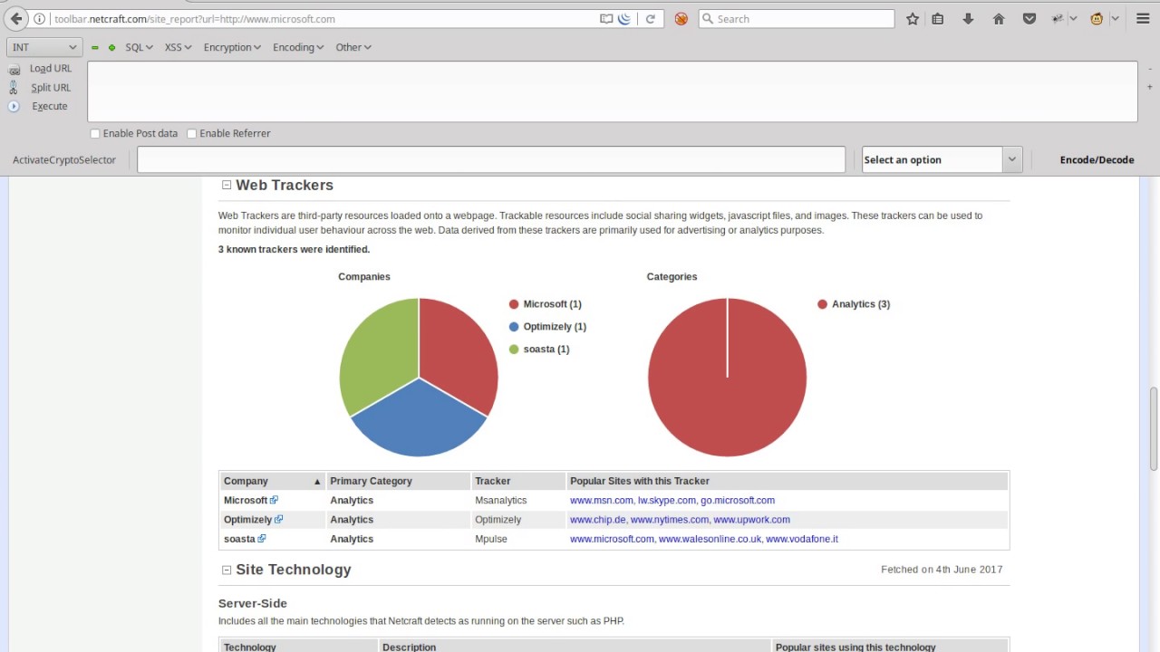Click the Load URL icon
Image resolution: width=1160 pixels, height=652 pixels.
click(14, 69)
